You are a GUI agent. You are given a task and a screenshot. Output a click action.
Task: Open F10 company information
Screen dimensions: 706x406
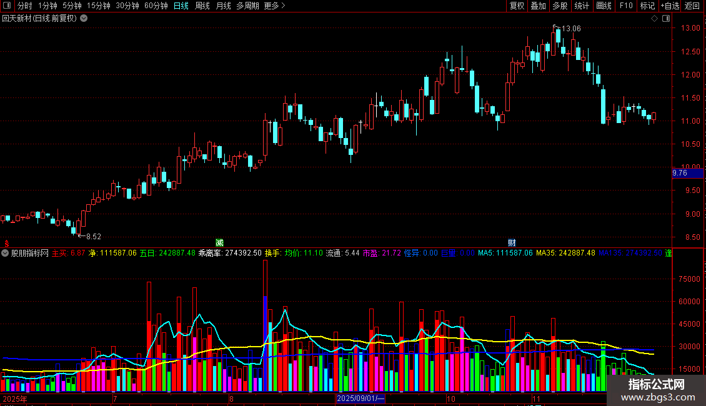[x=626, y=6]
